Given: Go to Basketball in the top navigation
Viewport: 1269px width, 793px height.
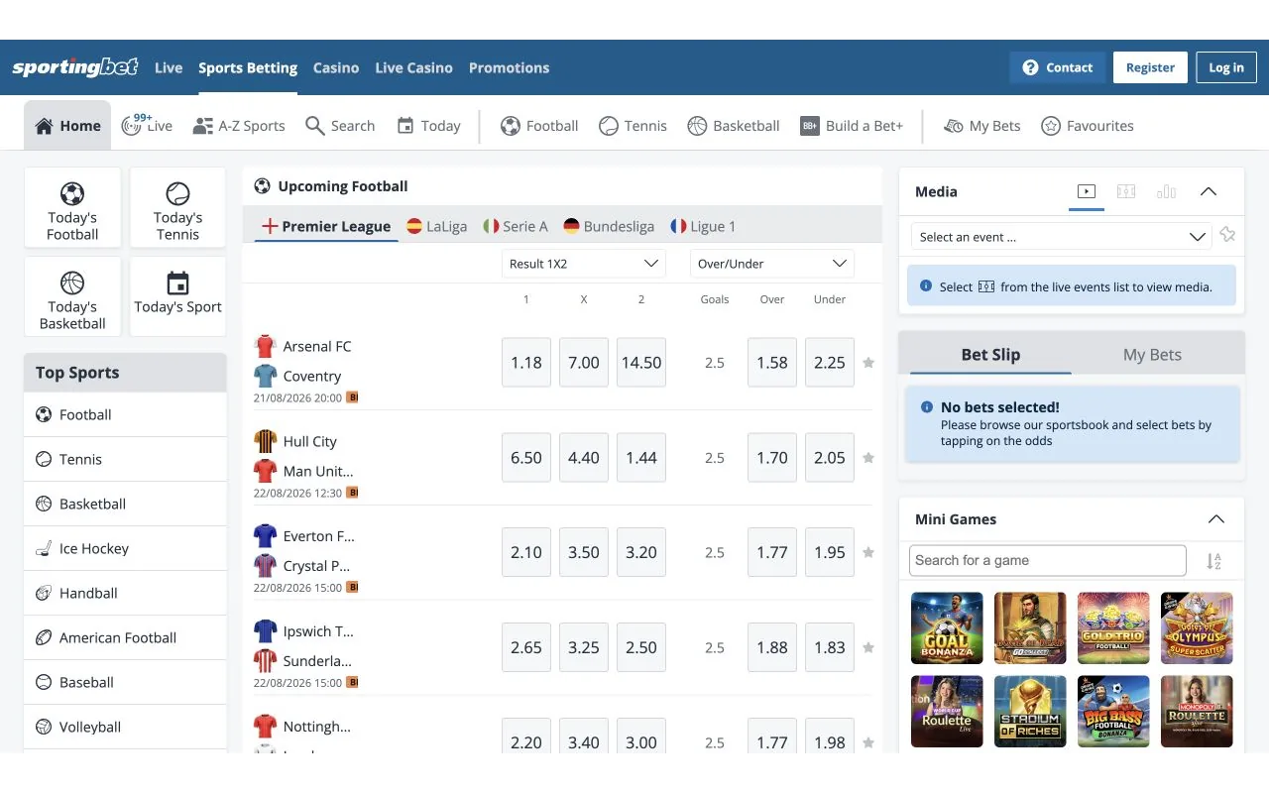Looking at the screenshot, I should point(734,126).
